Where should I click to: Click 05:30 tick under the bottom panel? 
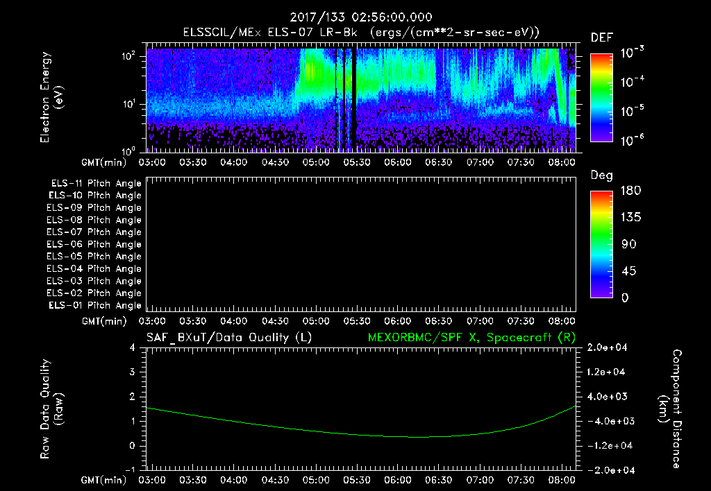(357, 480)
